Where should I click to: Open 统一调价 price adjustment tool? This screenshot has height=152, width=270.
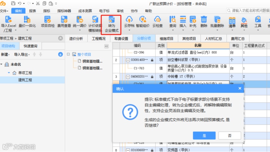click(x=80, y=23)
